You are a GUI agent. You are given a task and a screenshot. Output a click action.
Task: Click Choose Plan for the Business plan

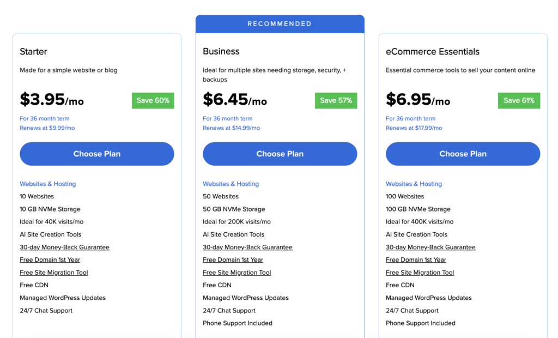pyautogui.click(x=280, y=154)
